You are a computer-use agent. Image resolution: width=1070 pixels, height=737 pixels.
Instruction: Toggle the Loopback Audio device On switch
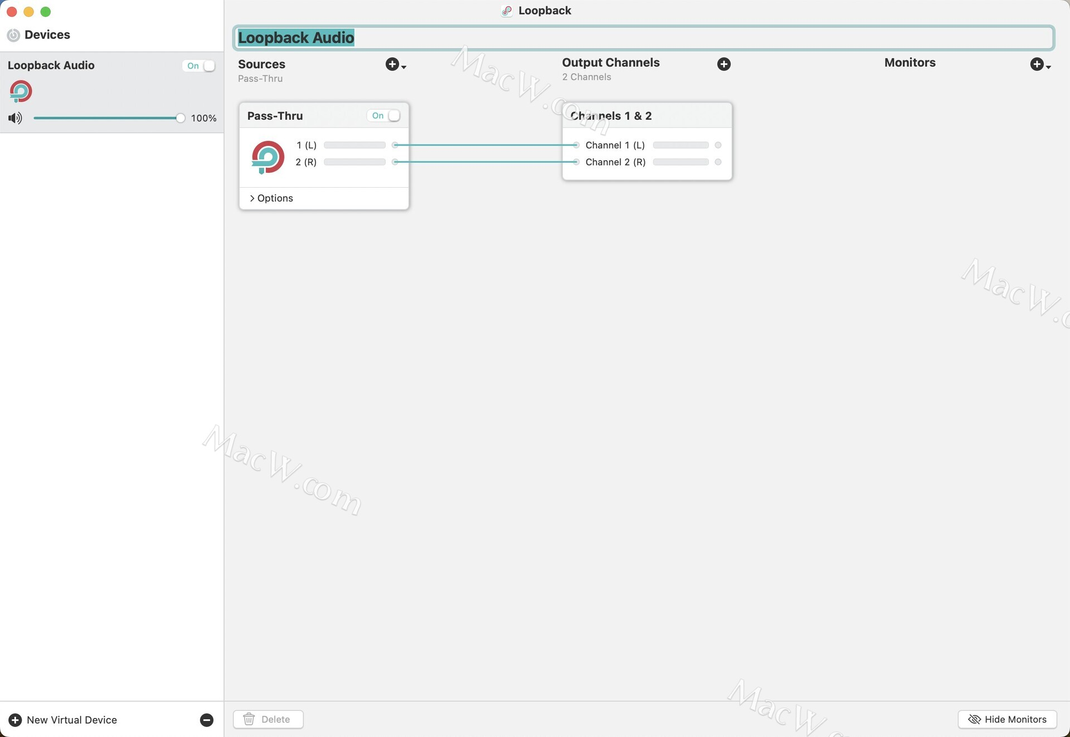(x=199, y=66)
